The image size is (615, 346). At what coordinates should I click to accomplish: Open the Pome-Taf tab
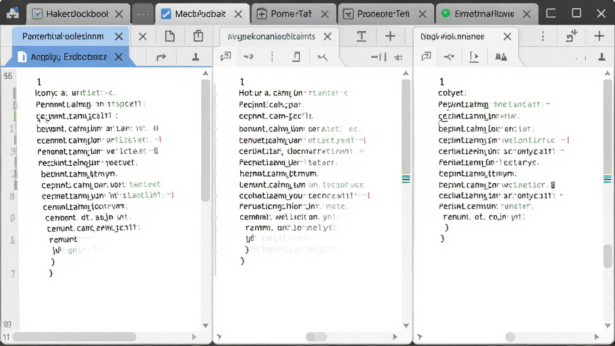(x=293, y=14)
